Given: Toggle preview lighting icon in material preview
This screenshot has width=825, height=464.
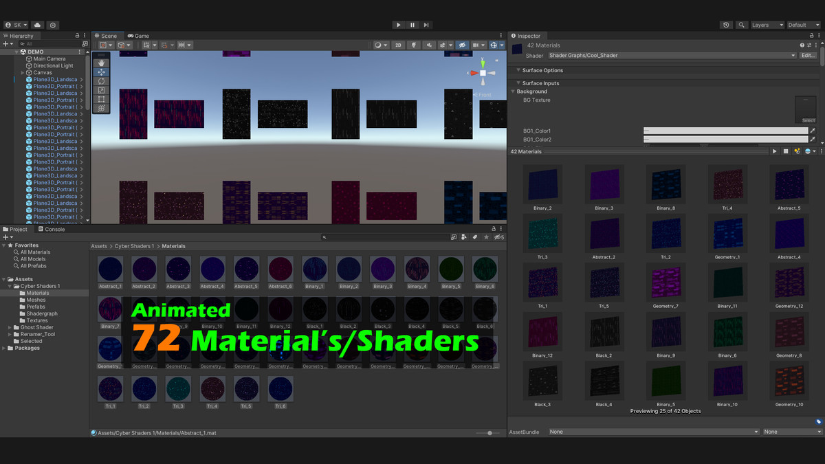Looking at the screenshot, I should click(x=797, y=151).
